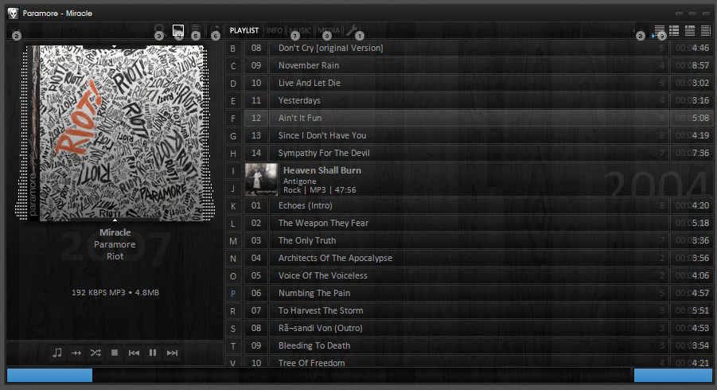Image resolution: width=717 pixels, height=390 pixels.
Task: Jump to letter B in alphabet index
Action: [x=232, y=49]
